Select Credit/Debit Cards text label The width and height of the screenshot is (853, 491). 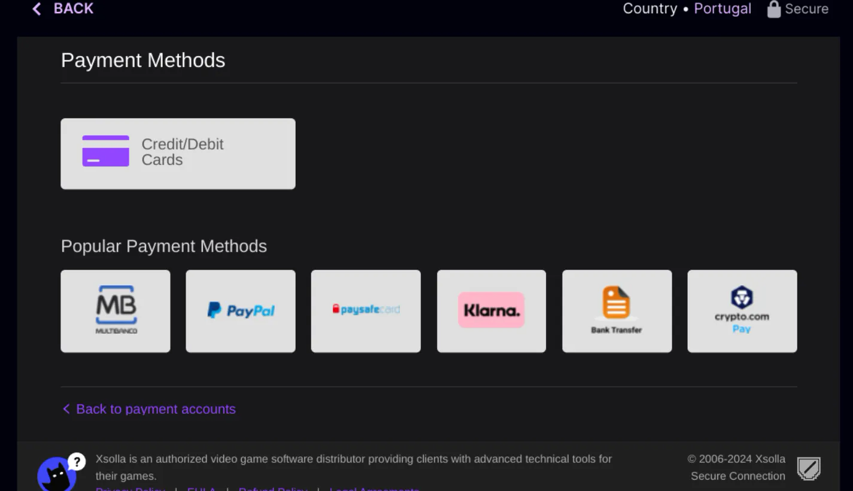183,152
